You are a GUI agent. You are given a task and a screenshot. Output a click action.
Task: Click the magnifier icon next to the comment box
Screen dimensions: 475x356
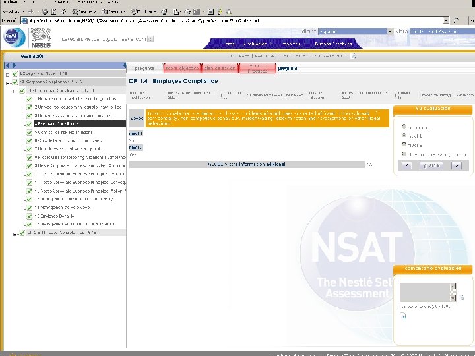(462, 298)
